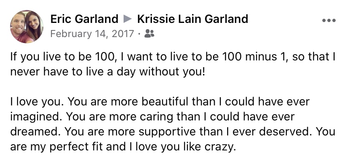Click the line starting with "dreamed."
Viewport: 339px width, 165px height.
click(173, 132)
